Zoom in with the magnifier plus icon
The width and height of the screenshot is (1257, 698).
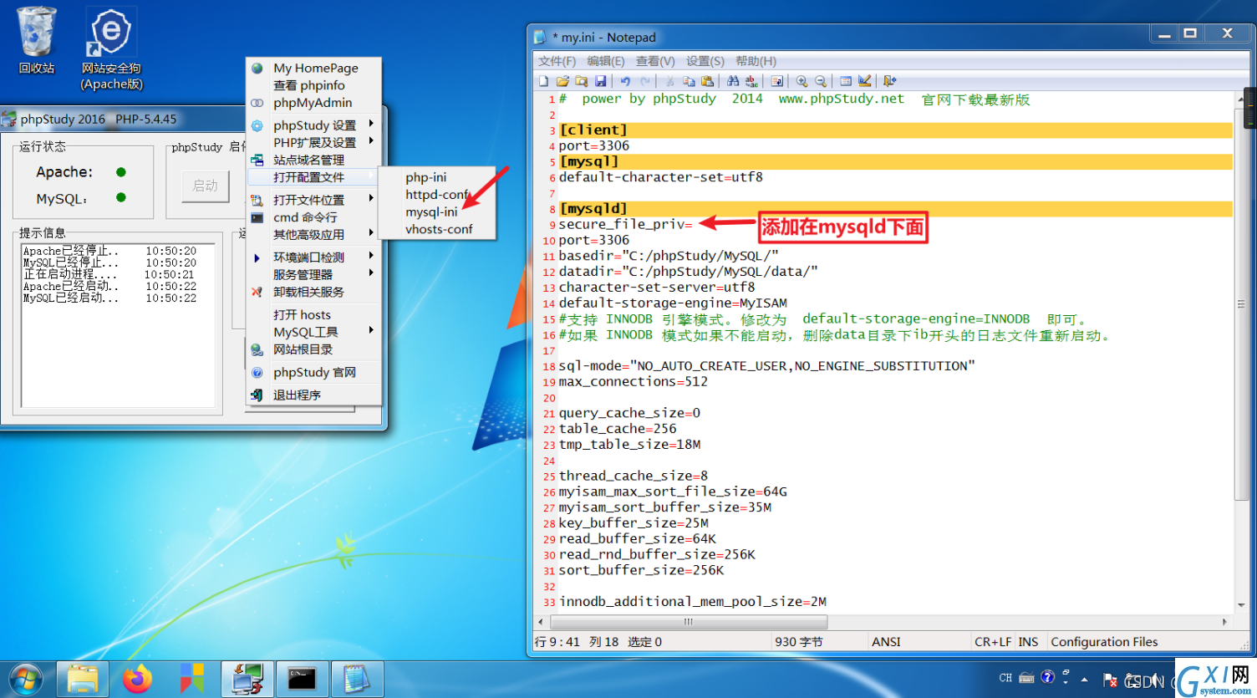802,81
